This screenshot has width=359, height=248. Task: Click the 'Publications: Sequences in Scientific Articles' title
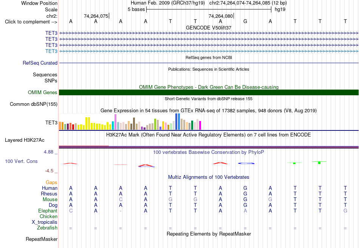click(x=209, y=69)
